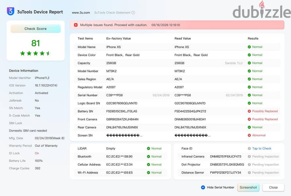Click Tap to Check for Face ID
This screenshot has width=291, height=196.
pos(262,149)
